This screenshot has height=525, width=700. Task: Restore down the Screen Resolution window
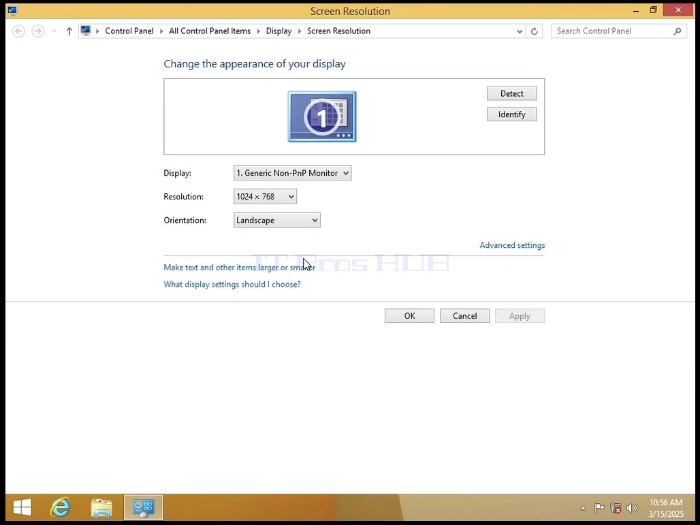click(653, 10)
